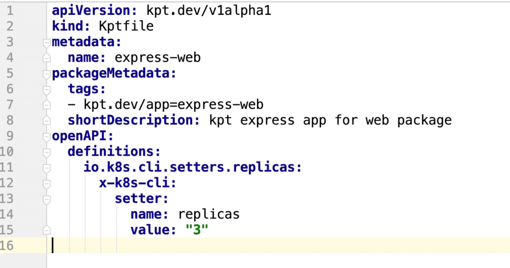Collapse the packageMetadata fold marker
This screenshot has width=510, height=268.
(46, 74)
